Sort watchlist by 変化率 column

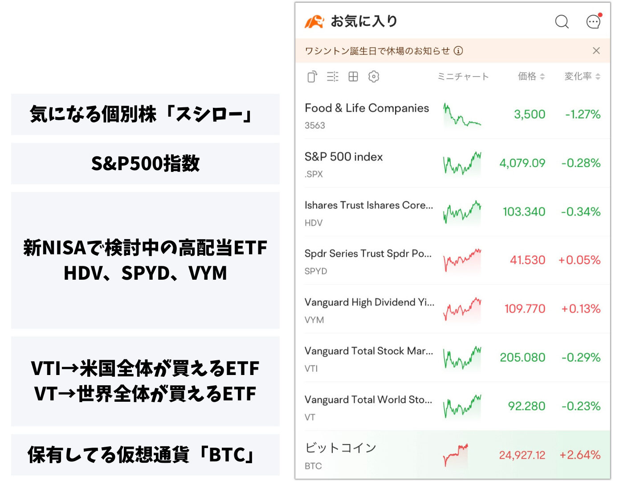(582, 77)
